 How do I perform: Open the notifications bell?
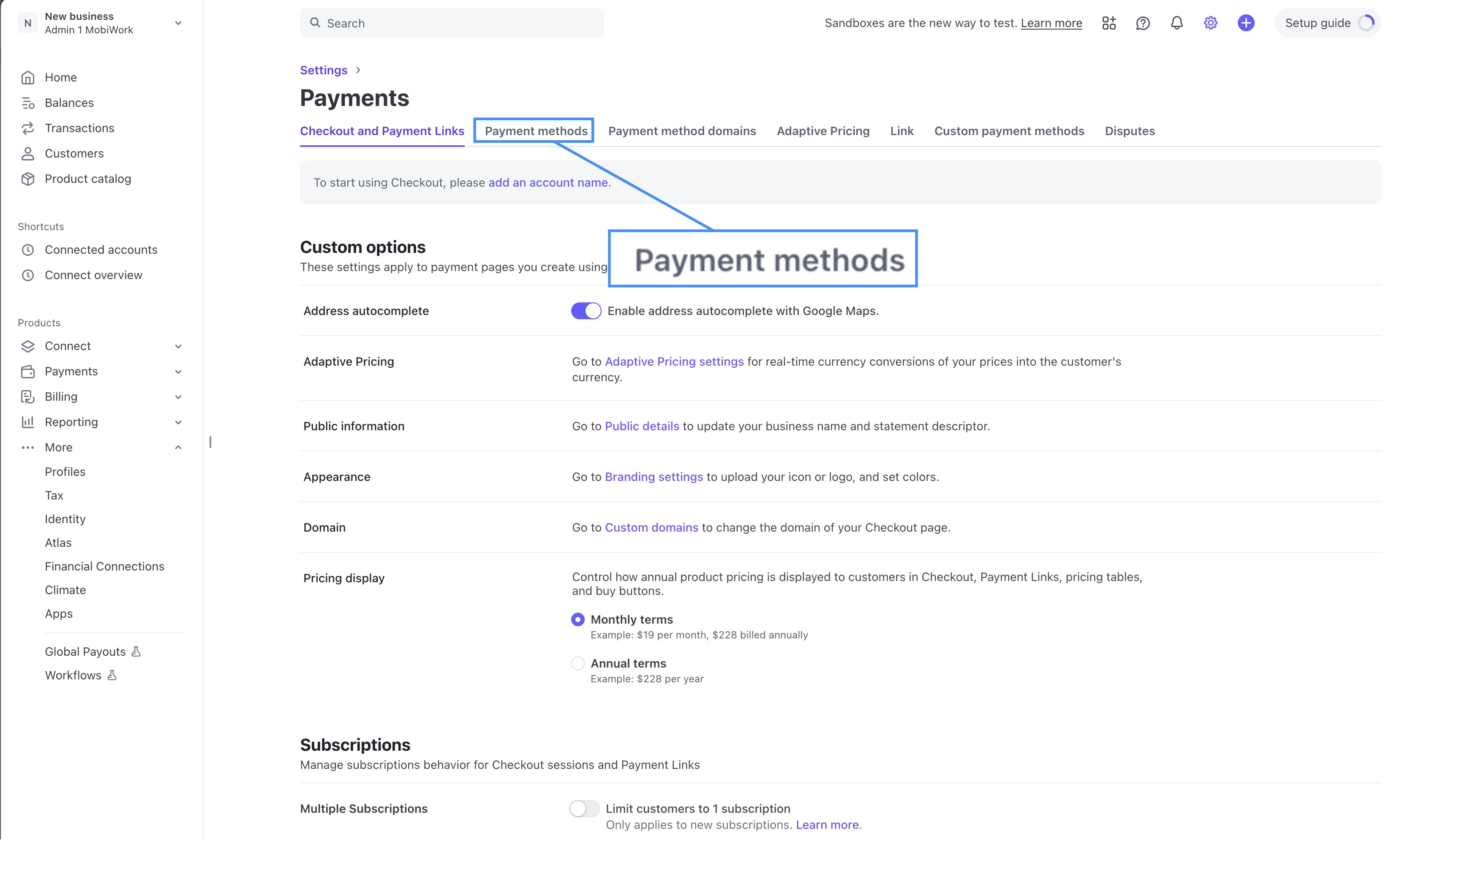click(1176, 23)
